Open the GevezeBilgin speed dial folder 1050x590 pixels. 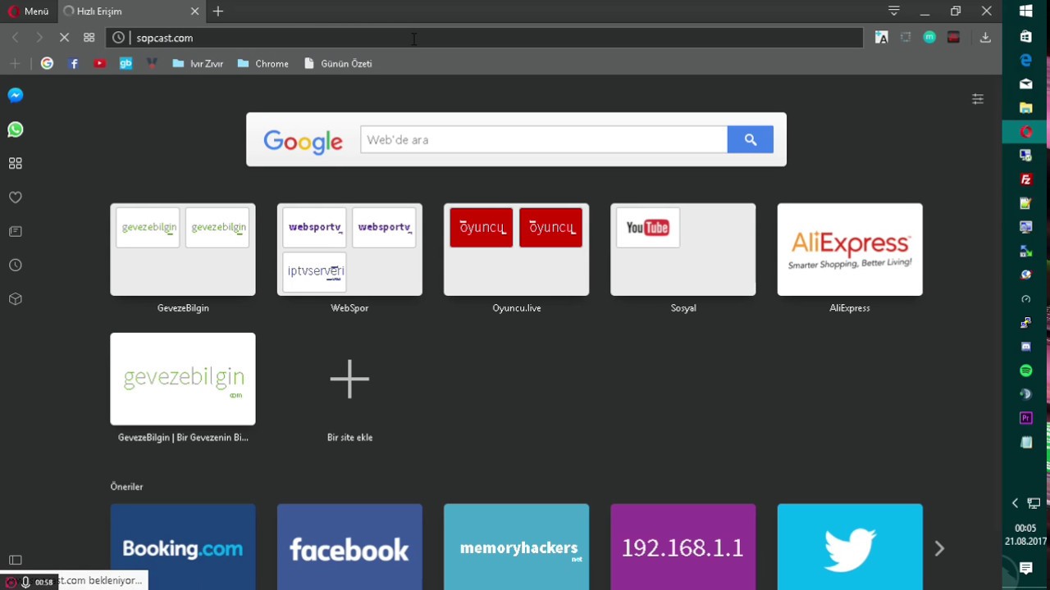183,249
